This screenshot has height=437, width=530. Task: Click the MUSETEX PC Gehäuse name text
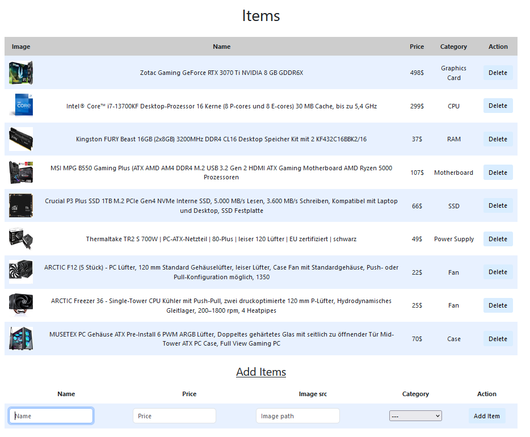tap(221, 339)
